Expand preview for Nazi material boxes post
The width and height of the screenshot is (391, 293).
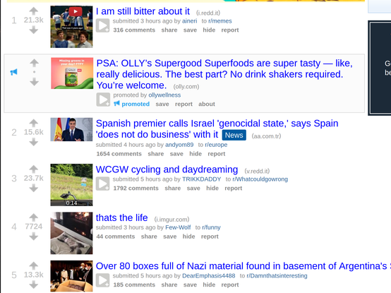point(103,280)
